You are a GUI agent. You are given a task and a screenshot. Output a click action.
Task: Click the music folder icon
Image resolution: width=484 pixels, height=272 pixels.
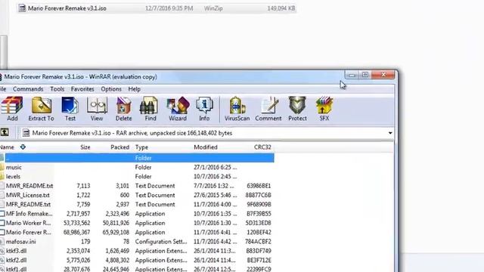pyautogui.click(x=2, y=167)
